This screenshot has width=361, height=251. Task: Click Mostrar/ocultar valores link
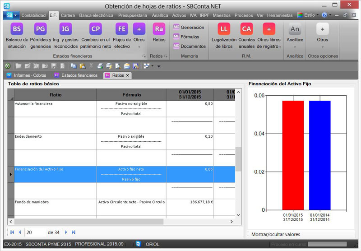(275, 234)
